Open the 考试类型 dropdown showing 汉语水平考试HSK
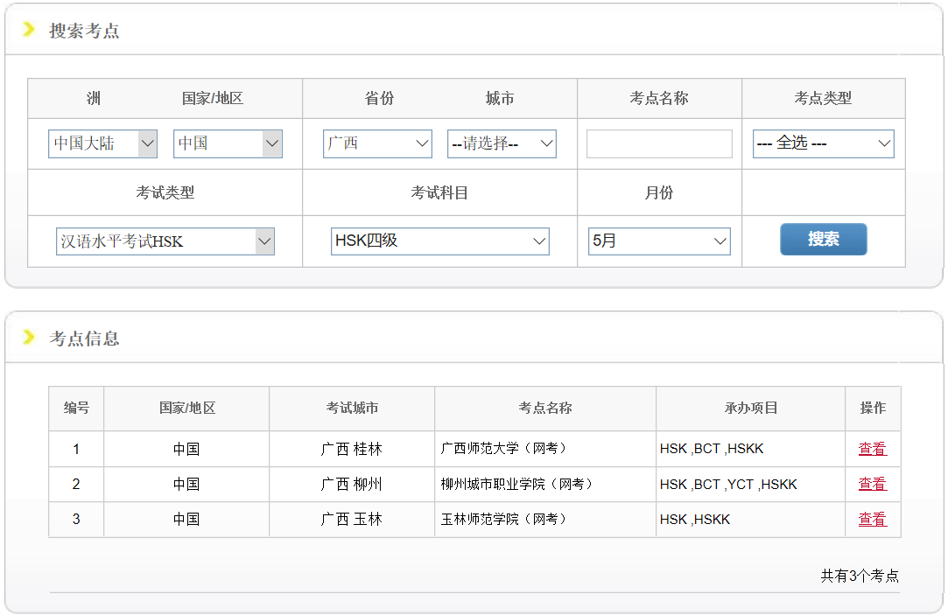The width and height of the screenshot is (948, 615). coord(165,241)
